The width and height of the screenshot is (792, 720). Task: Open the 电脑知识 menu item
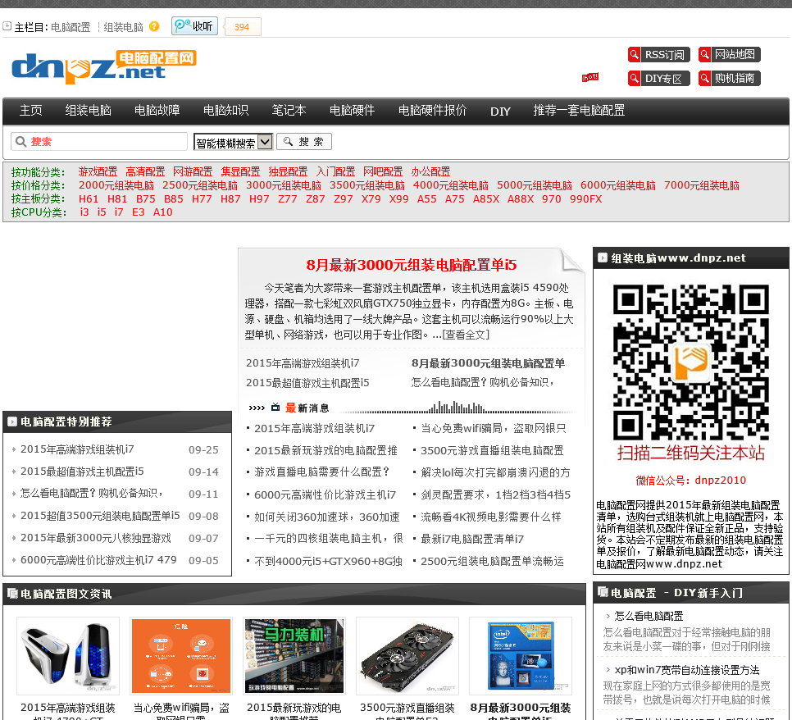tap(225, 110)
